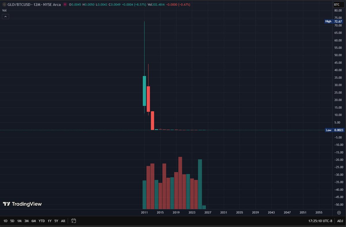Select the YTD time range
The image size is (346, 227).
(42, 221)
